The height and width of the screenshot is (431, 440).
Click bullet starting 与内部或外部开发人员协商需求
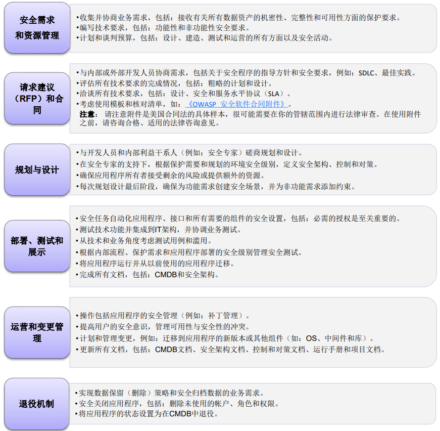coord(246,73)
